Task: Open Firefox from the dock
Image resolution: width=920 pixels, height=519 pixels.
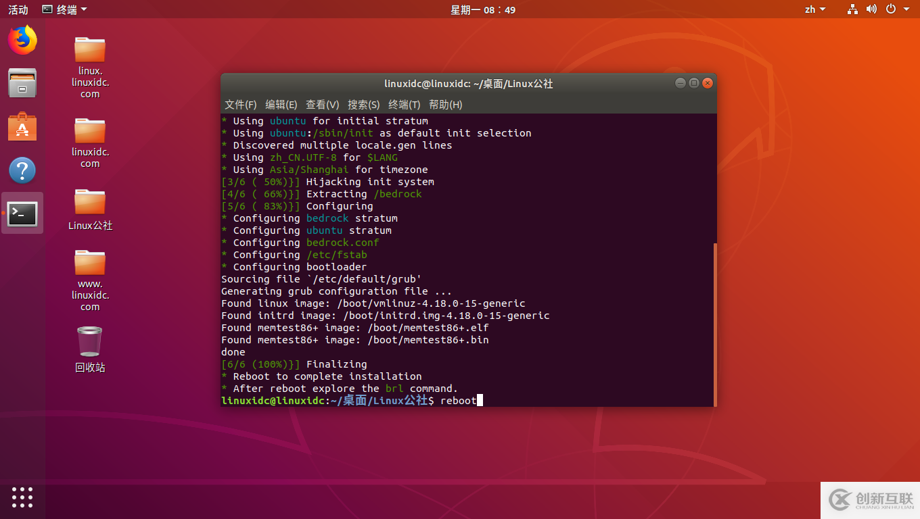Action: (x=22, y=40)
